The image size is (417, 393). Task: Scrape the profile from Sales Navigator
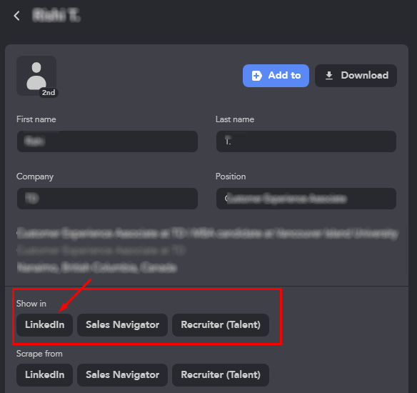tap(122, 375)
